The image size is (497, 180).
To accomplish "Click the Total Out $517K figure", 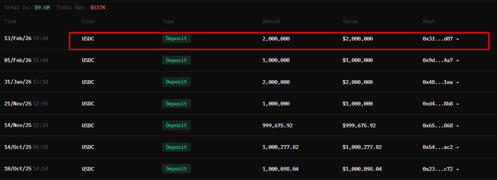I will point(98,7).
